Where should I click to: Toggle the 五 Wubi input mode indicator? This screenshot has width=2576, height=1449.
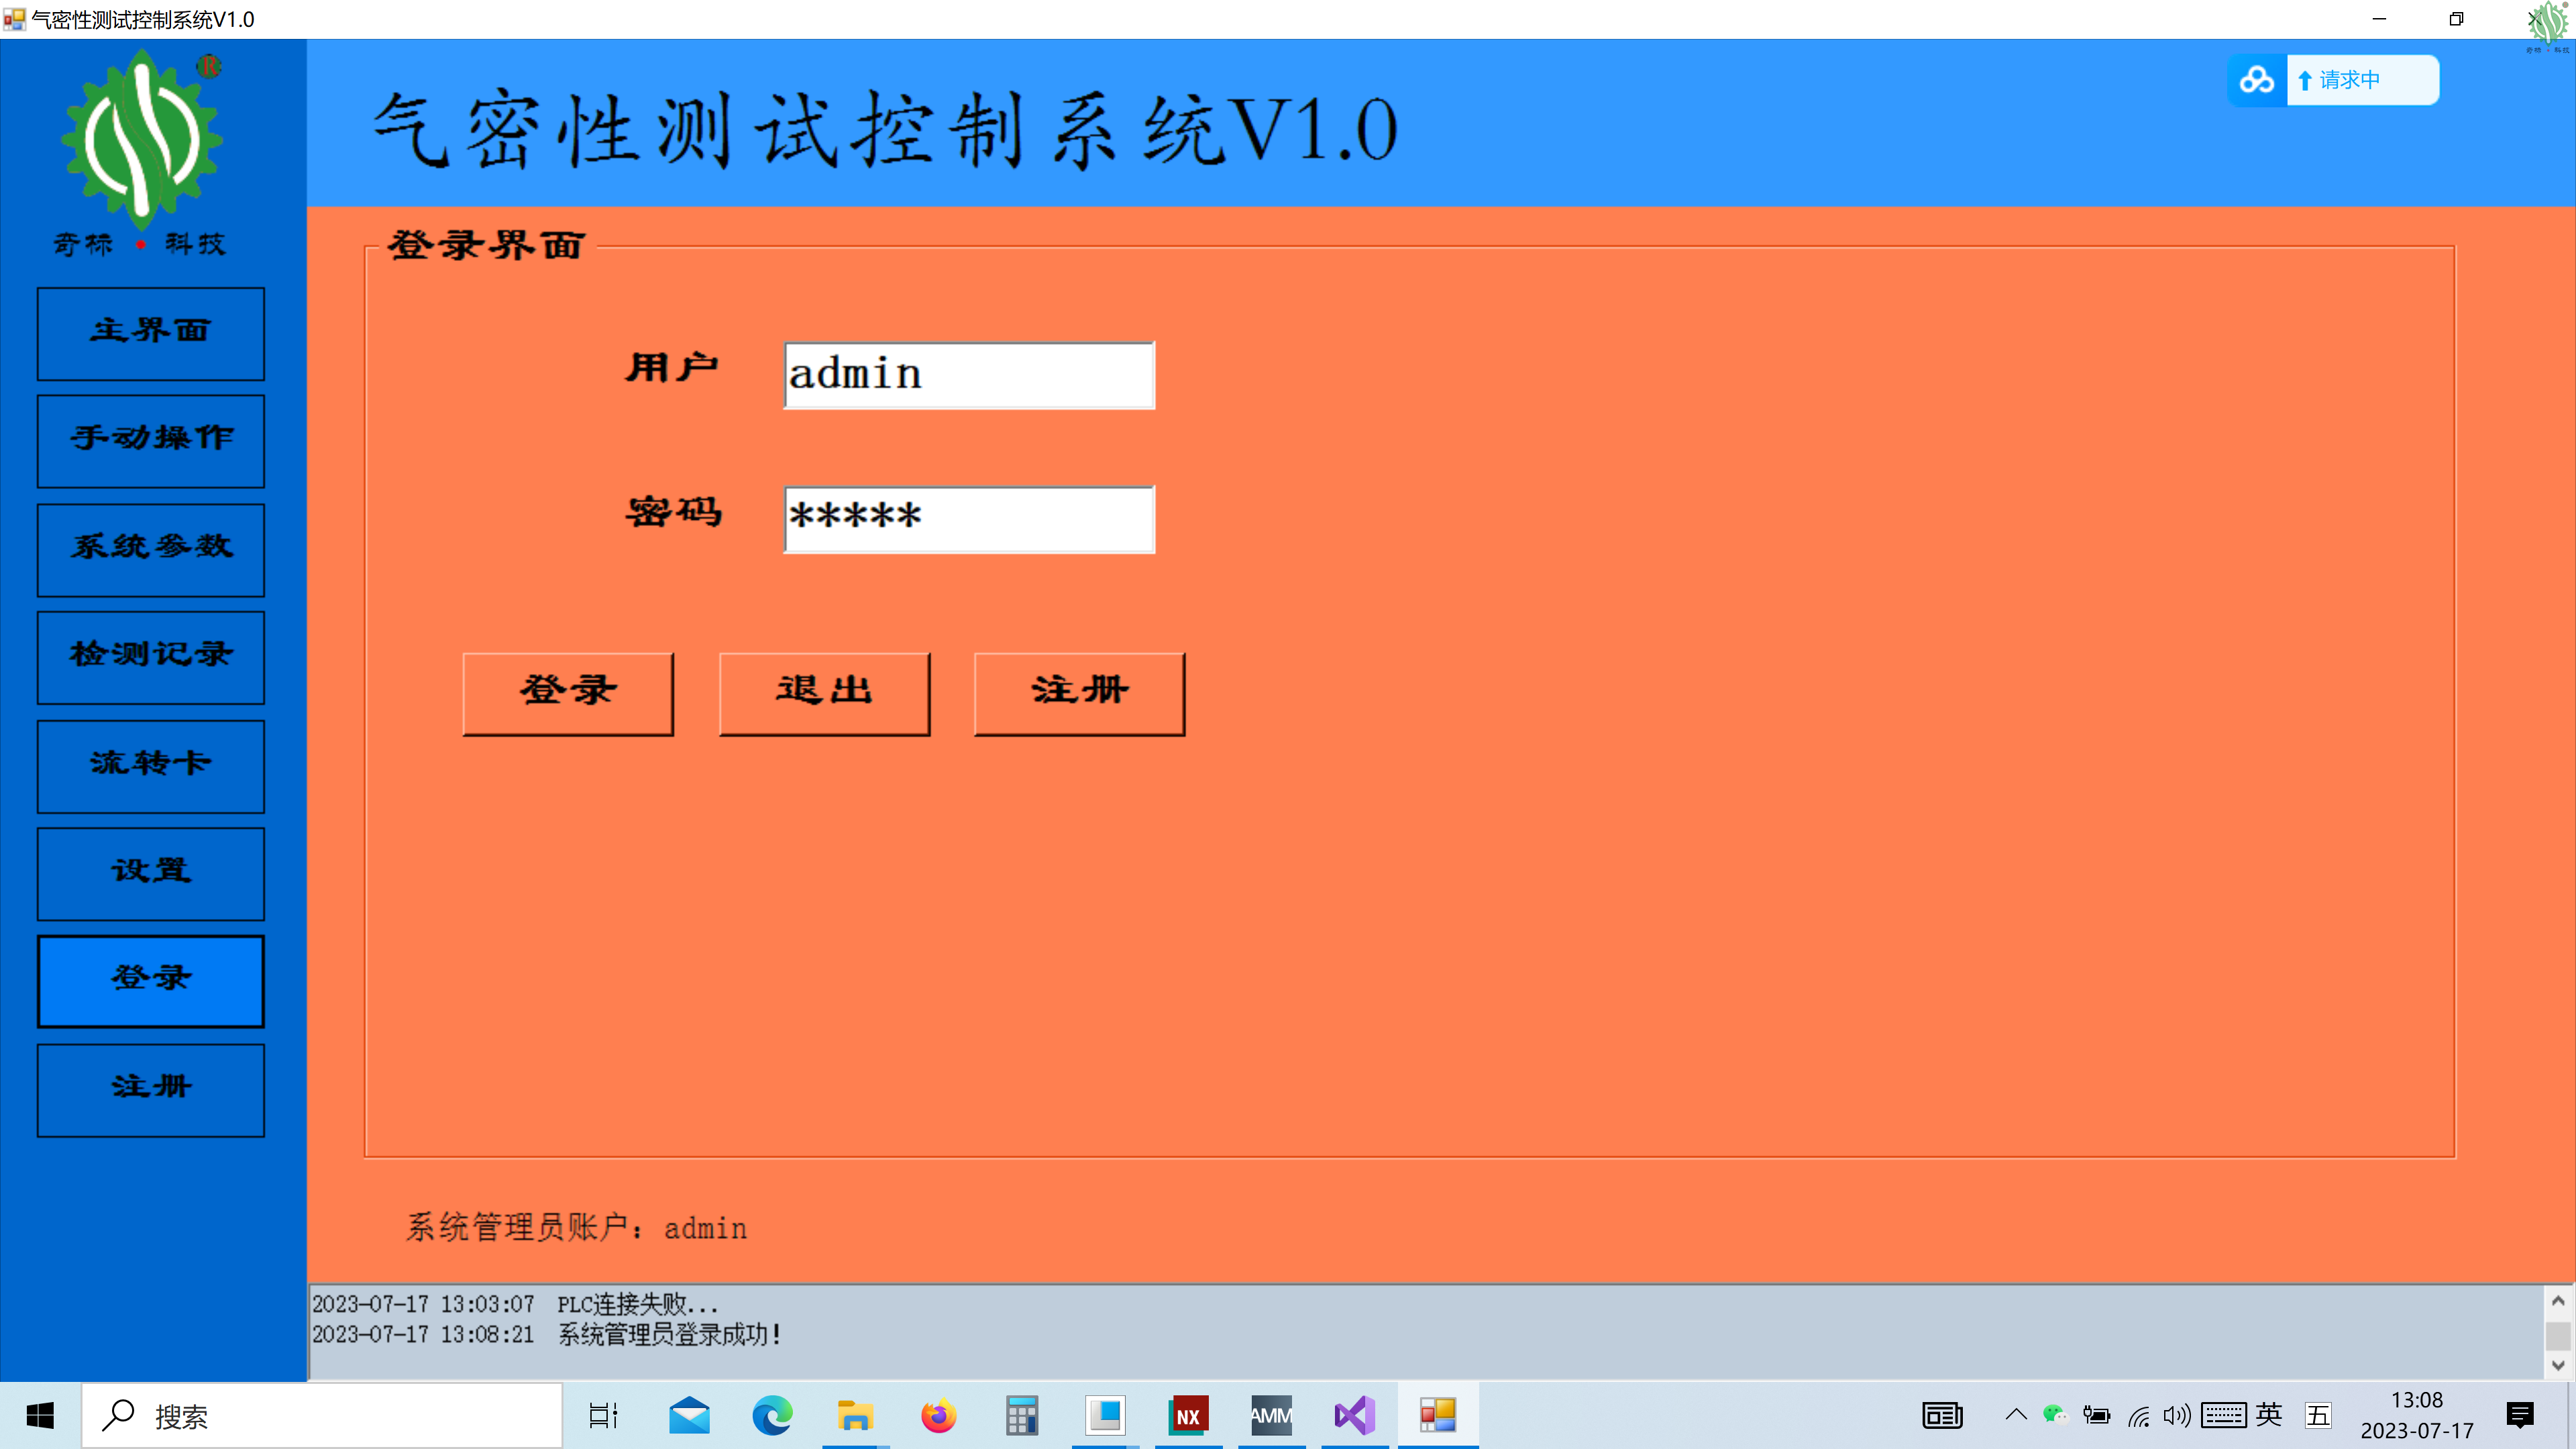[x=2318, y=1415]
